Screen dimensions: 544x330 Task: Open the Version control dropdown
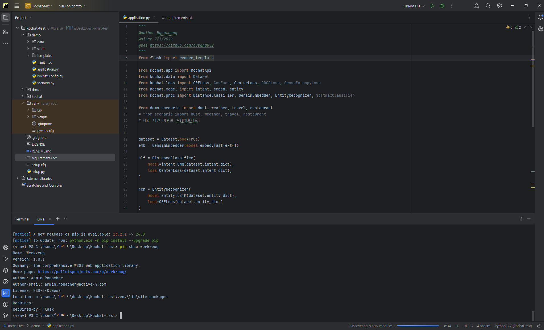pyautogui.click(x=73, y=6)
